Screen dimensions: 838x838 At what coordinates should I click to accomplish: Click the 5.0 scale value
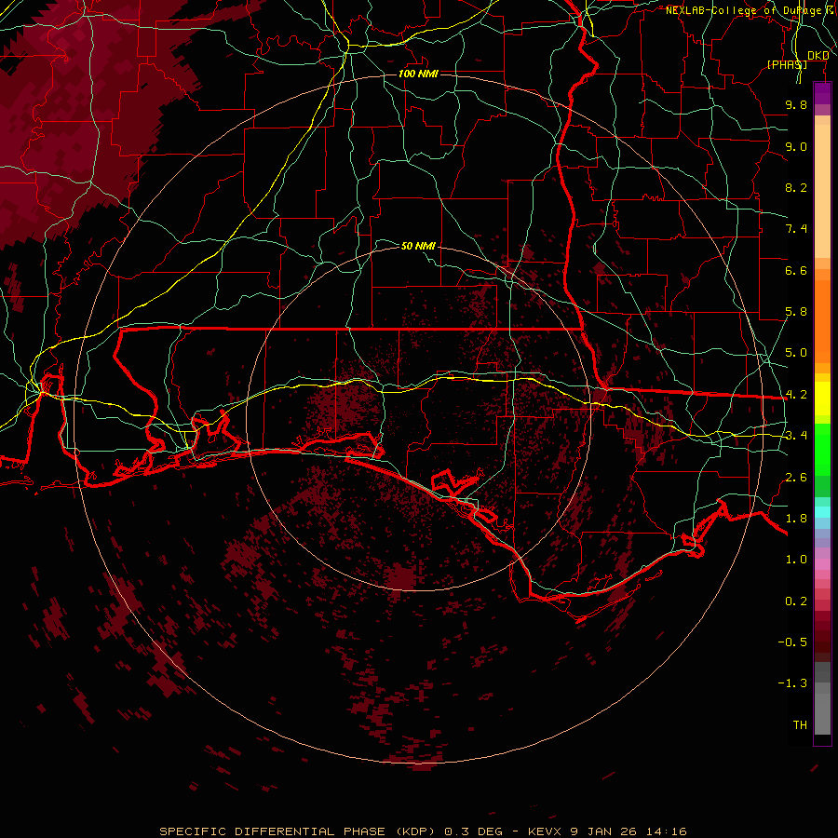(x=796, y=353)
